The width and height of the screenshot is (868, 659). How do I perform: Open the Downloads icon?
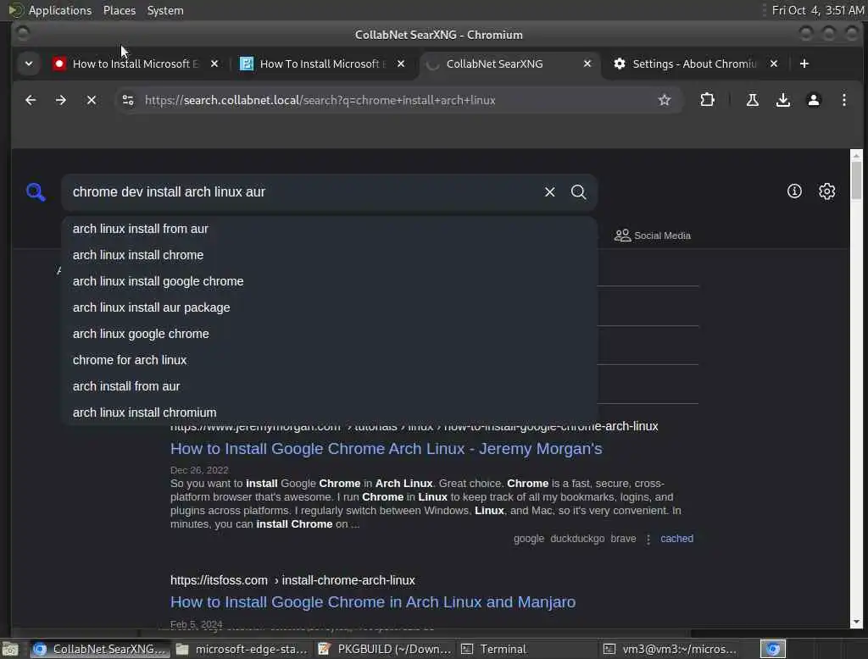pos(782,100)
